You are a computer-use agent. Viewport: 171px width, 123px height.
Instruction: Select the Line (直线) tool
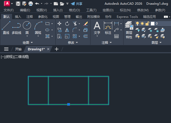pyautogui.click(x=6, y=28)
